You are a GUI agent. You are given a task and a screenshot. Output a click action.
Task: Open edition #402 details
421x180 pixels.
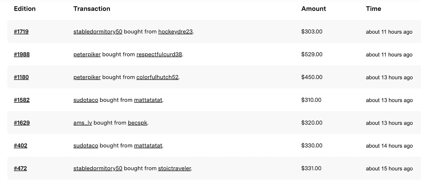(x=21, y=146)
